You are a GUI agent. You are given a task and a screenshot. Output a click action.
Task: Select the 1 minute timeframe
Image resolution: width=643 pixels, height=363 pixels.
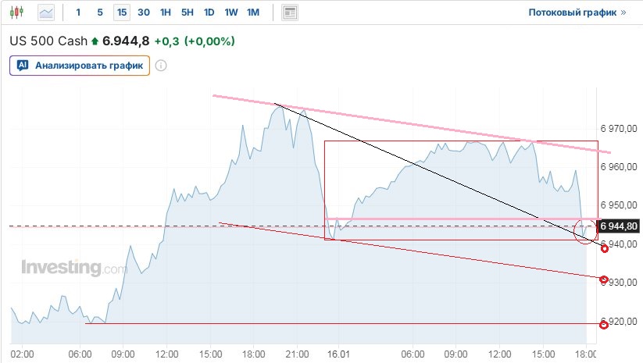(x=78, y=12)
